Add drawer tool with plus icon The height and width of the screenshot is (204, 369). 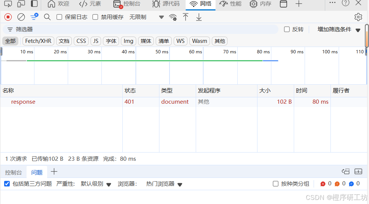point(54,172)
